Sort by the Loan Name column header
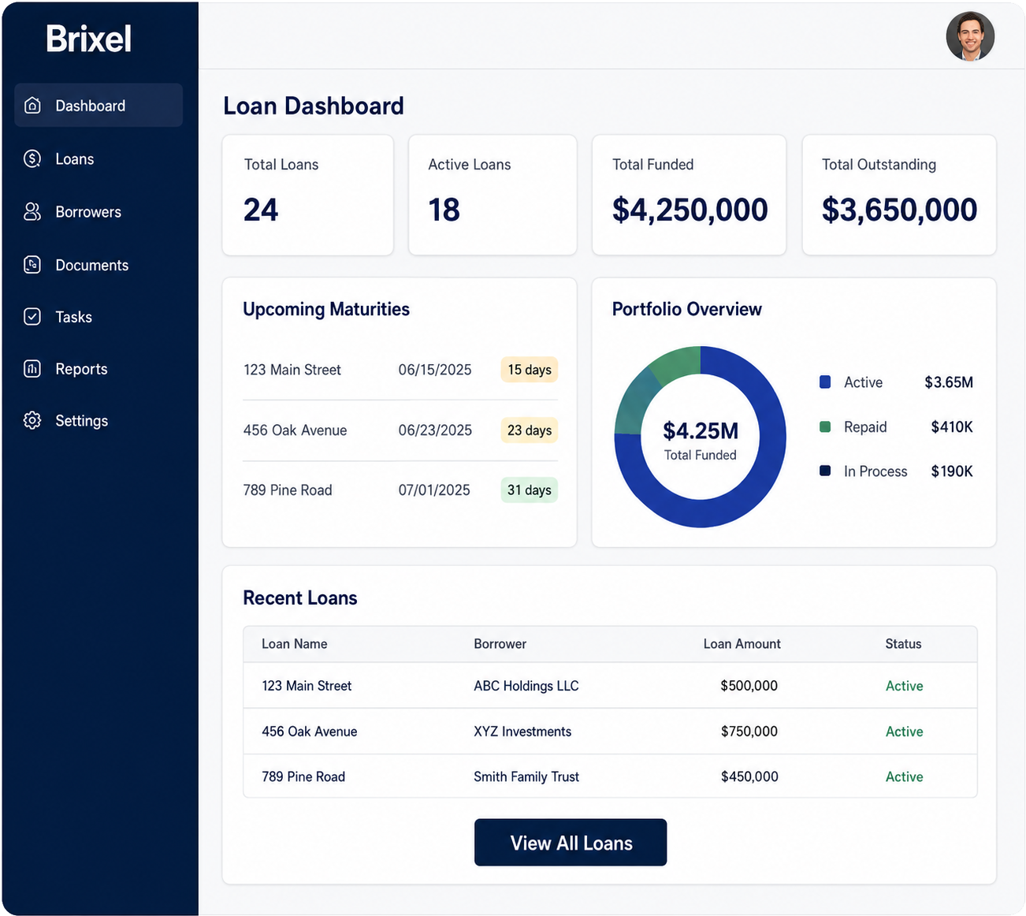The width and height of the screenshot is (1026, 916). 295,644
